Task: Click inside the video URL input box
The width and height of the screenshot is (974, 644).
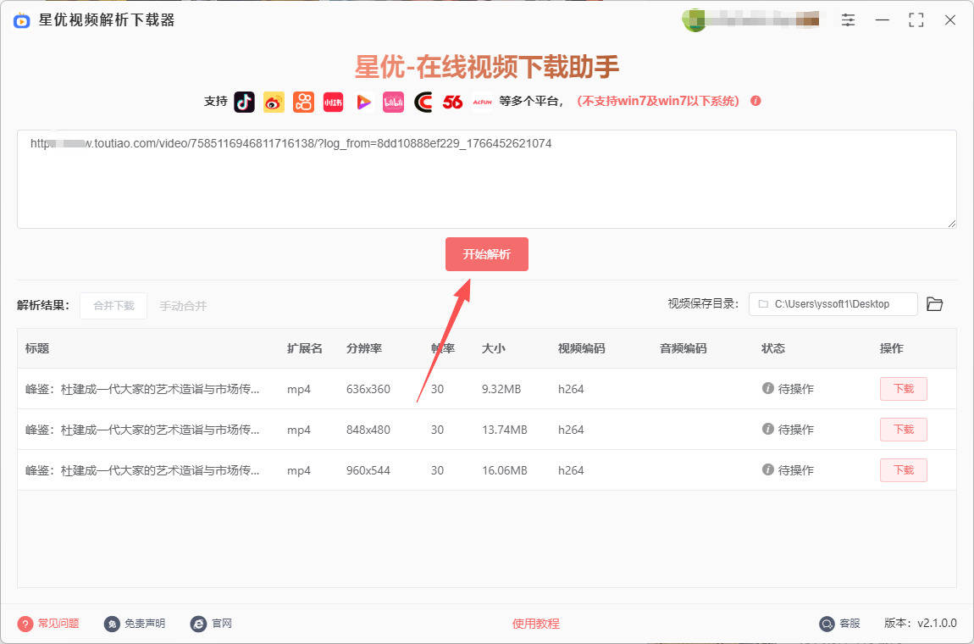Action: (487, 178)
